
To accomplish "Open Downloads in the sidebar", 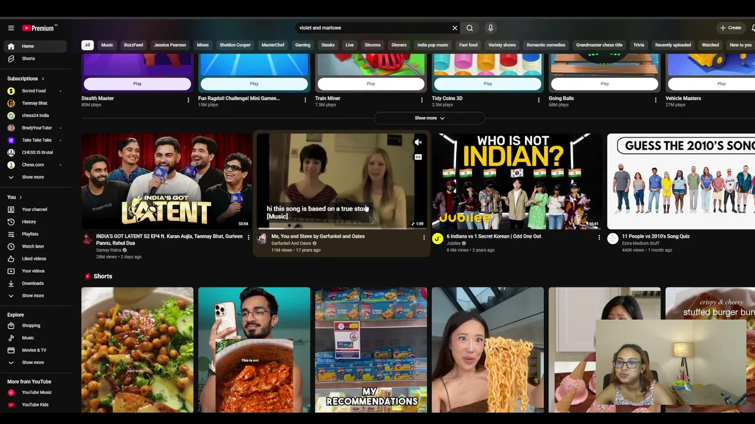I will [35, 283].
